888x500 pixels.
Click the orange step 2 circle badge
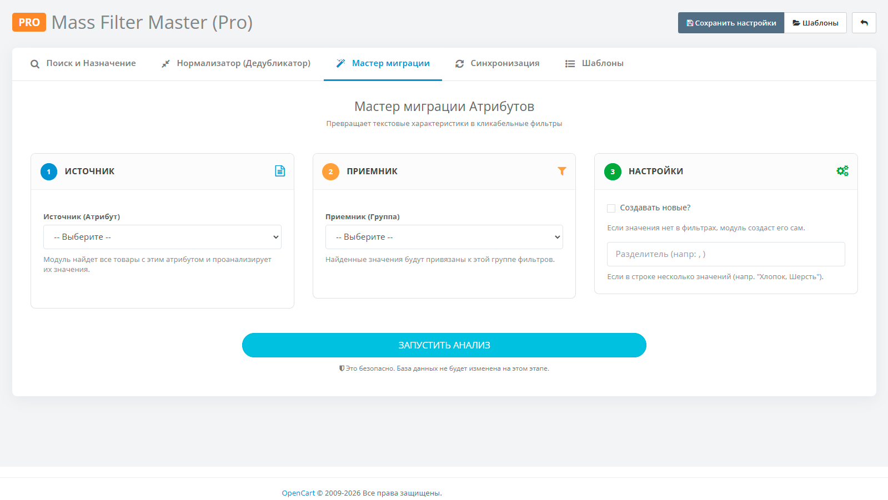coord(330,171)
